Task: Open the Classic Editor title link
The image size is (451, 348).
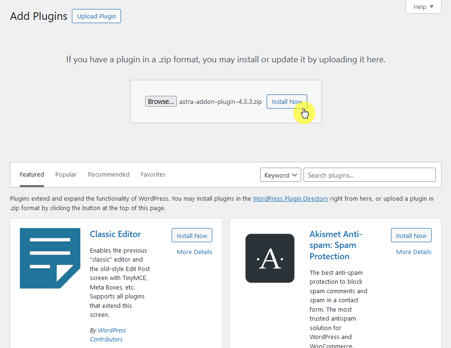Action: point(115,234)
